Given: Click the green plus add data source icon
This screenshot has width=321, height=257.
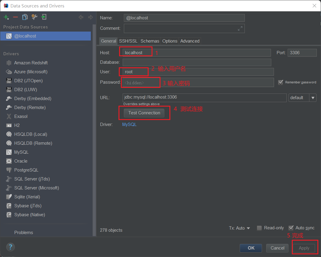Looking at the screenshot, I should coord(6,17).
